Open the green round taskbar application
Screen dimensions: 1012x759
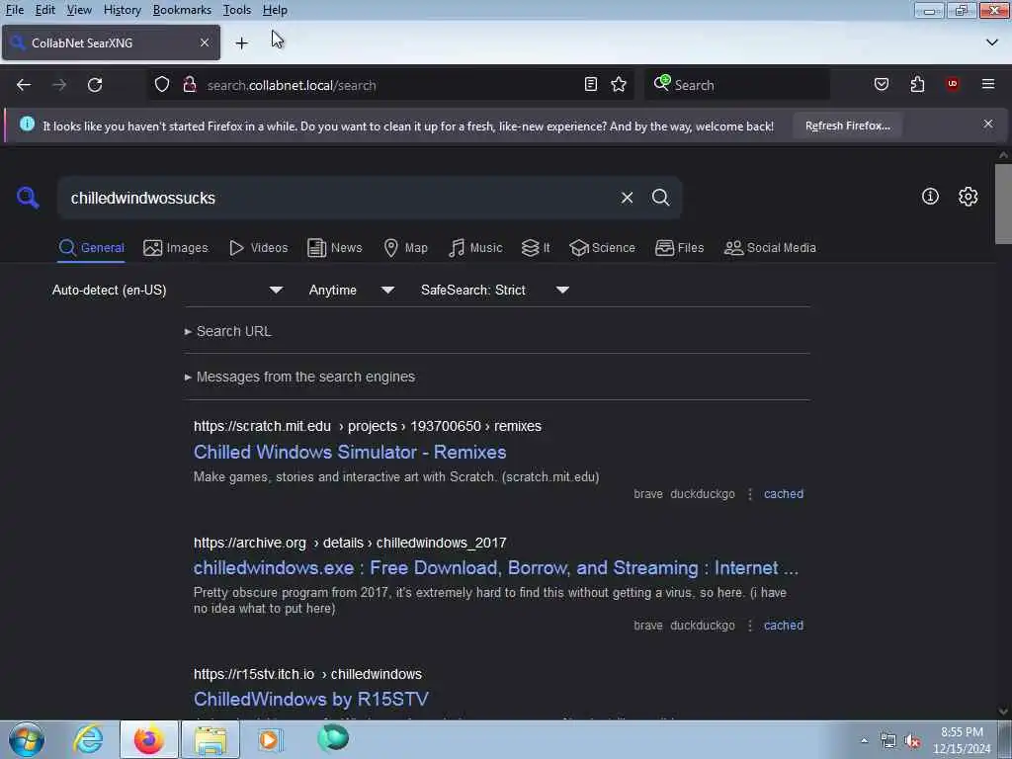tap(333, 738)
